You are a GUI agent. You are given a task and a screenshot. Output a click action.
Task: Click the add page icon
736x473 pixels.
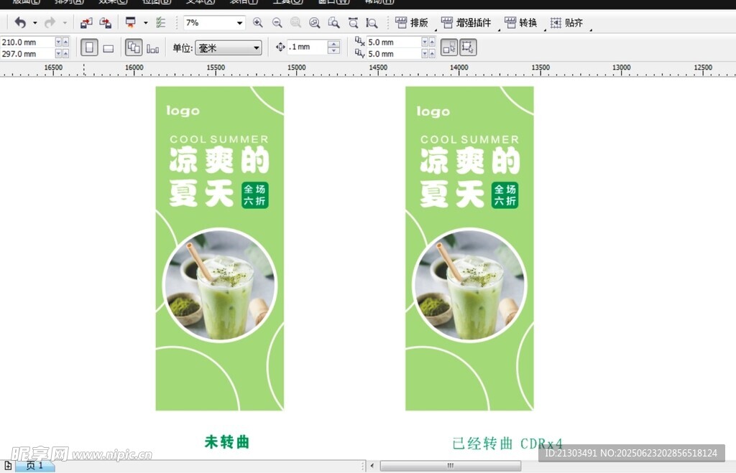click(8, 466)
